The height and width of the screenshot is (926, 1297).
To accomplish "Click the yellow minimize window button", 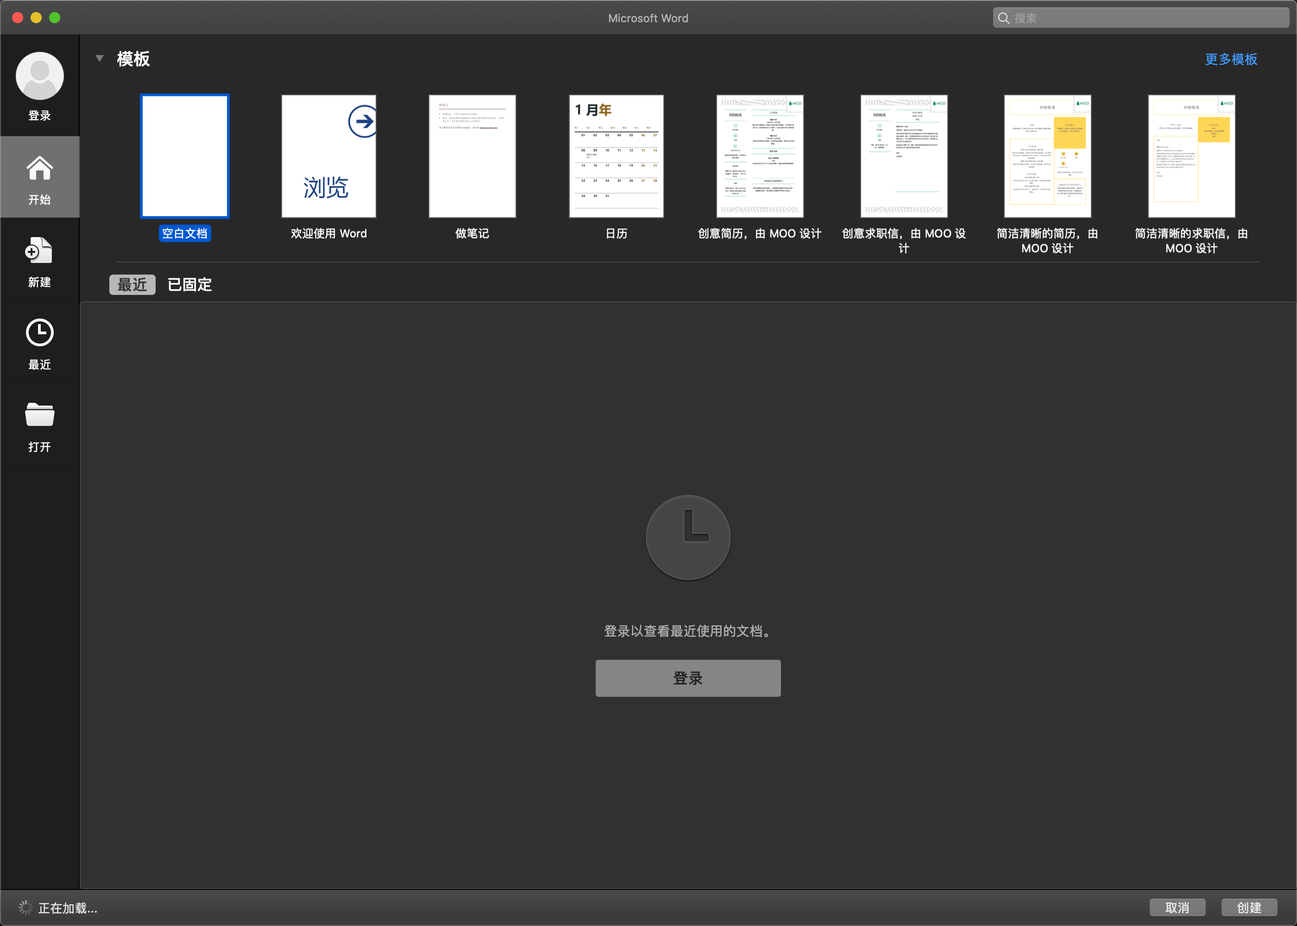I will [x=36, y=18].
